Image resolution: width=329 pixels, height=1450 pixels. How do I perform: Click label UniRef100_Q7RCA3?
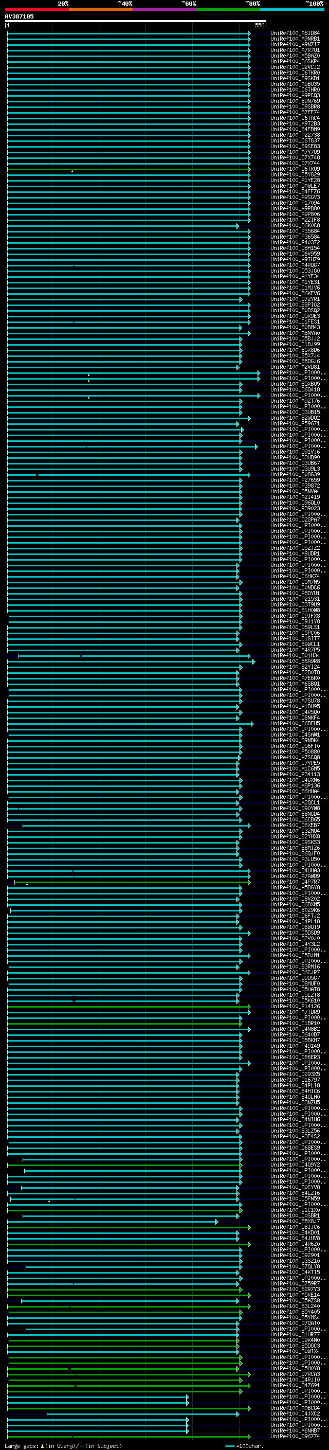295,1374
